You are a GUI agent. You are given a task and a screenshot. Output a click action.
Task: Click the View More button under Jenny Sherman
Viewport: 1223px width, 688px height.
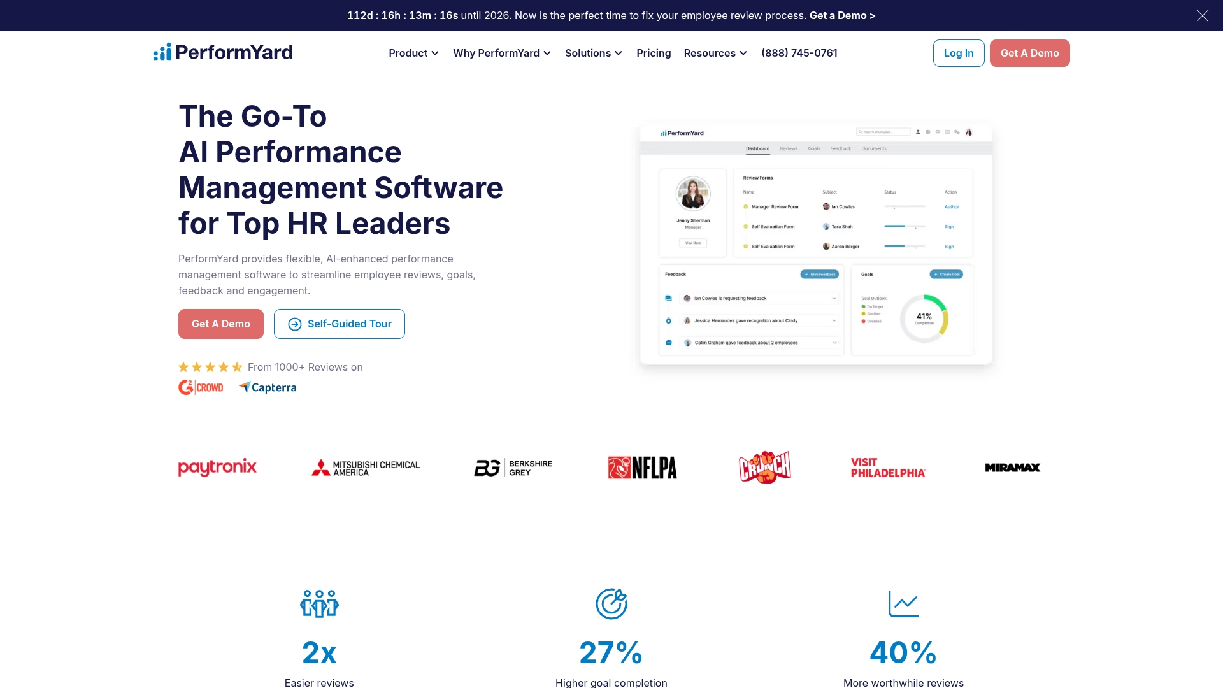(693, 243)
